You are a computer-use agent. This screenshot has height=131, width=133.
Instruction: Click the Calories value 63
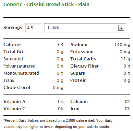tap(61, 45)
